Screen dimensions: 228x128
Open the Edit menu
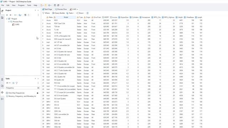[8, 5]
